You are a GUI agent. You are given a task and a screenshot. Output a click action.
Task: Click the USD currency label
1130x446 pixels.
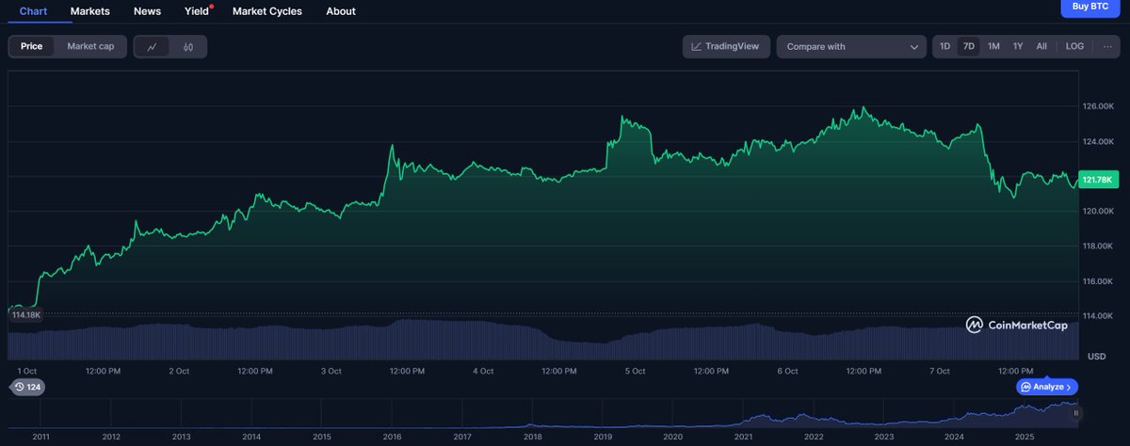coord(1097,356)
